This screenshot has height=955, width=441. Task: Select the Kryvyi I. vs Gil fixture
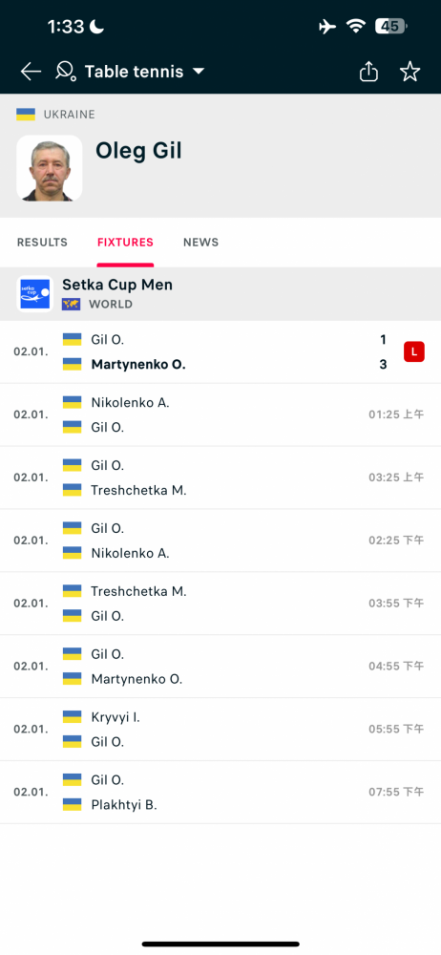pyautogui.click(x=220, y=729)
